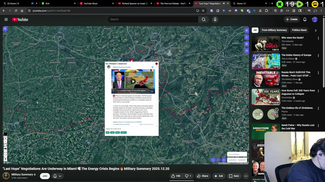This screenshot has width=325, height=182.
Task: Open How Rome Fell title link
Action: (x=298, y=92)
